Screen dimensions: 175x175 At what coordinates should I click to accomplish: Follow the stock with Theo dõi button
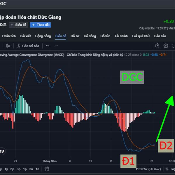41,25
